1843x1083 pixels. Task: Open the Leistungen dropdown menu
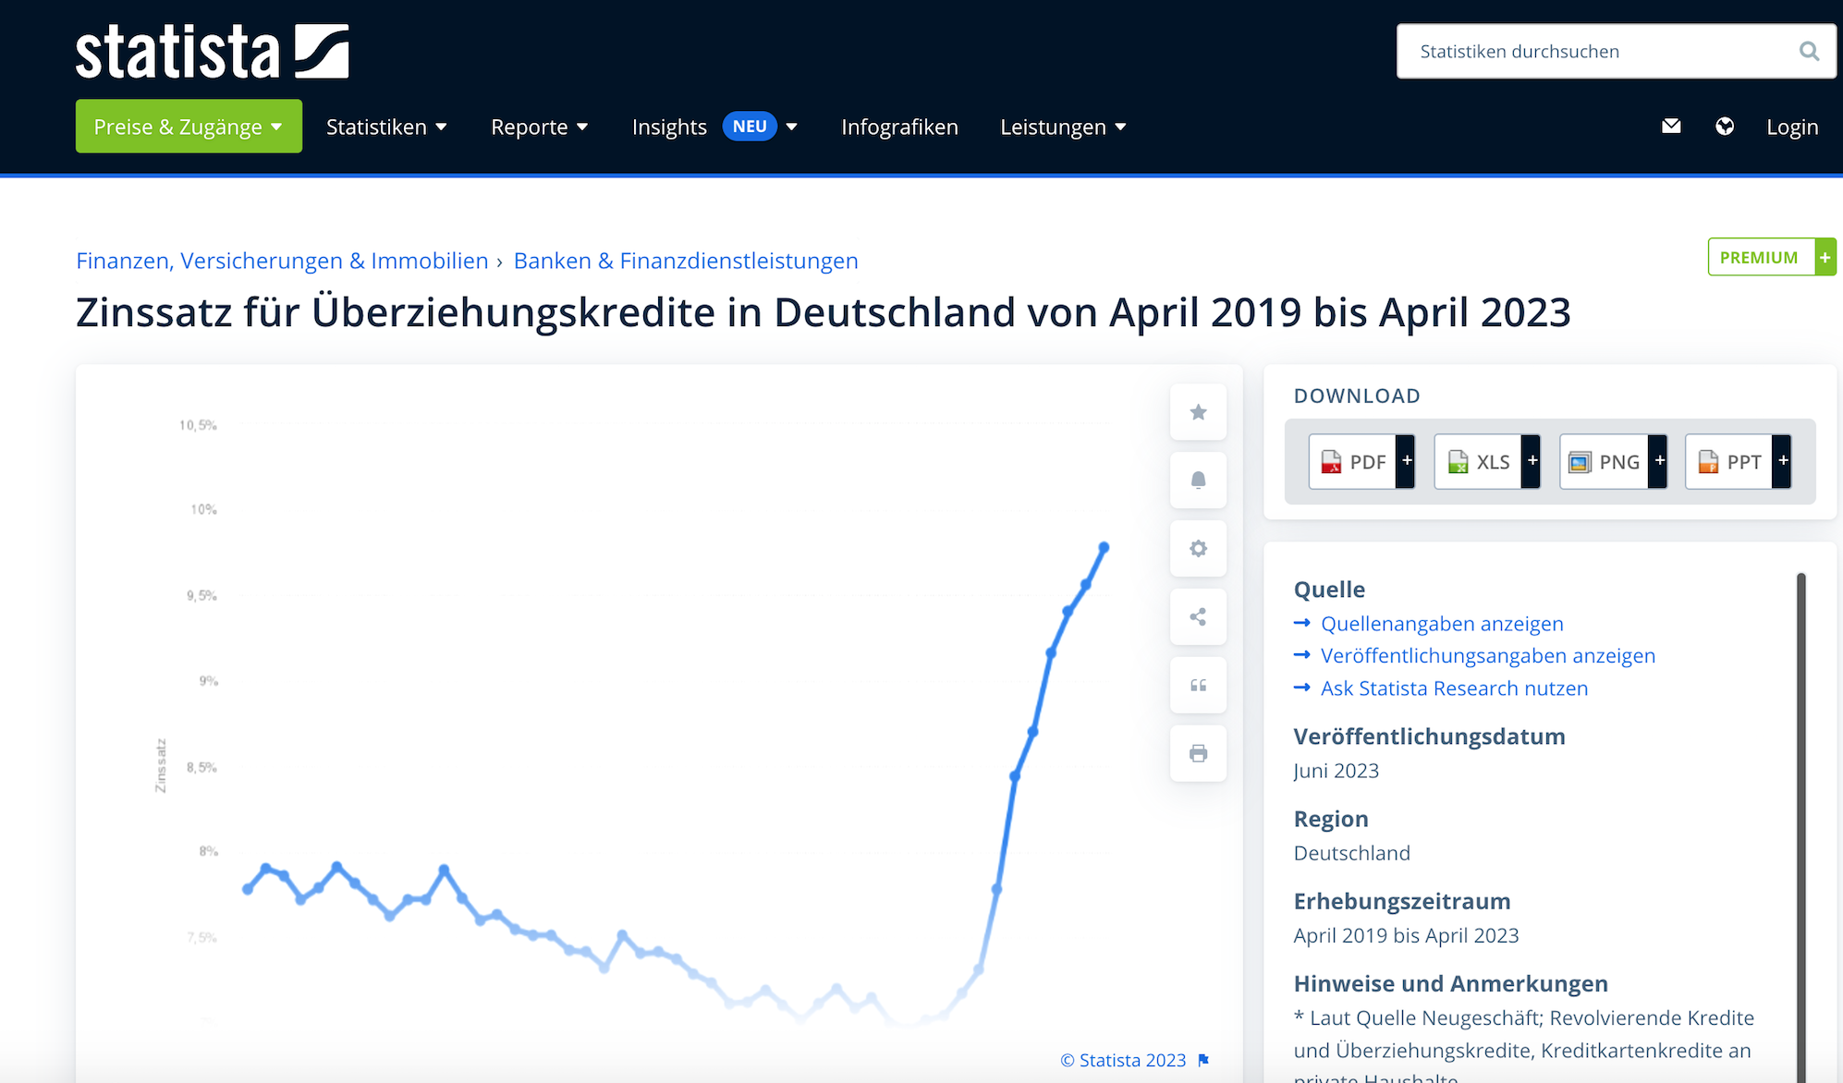pyautogui.click(x=1063, y=127)
